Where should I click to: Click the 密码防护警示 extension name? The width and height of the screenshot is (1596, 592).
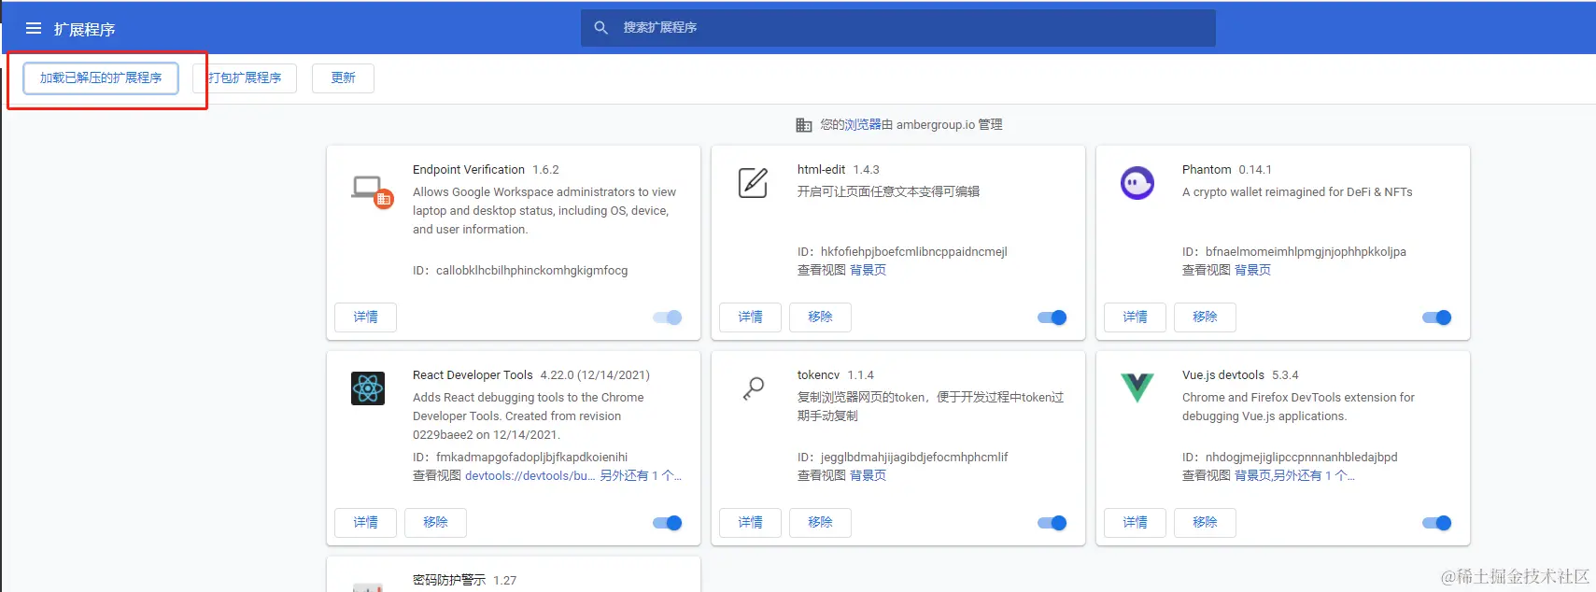[449, 581]
